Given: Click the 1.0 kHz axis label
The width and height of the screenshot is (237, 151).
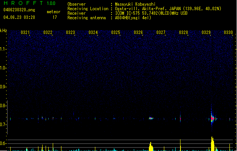Looking at the screenshot, I should (3, 68).
